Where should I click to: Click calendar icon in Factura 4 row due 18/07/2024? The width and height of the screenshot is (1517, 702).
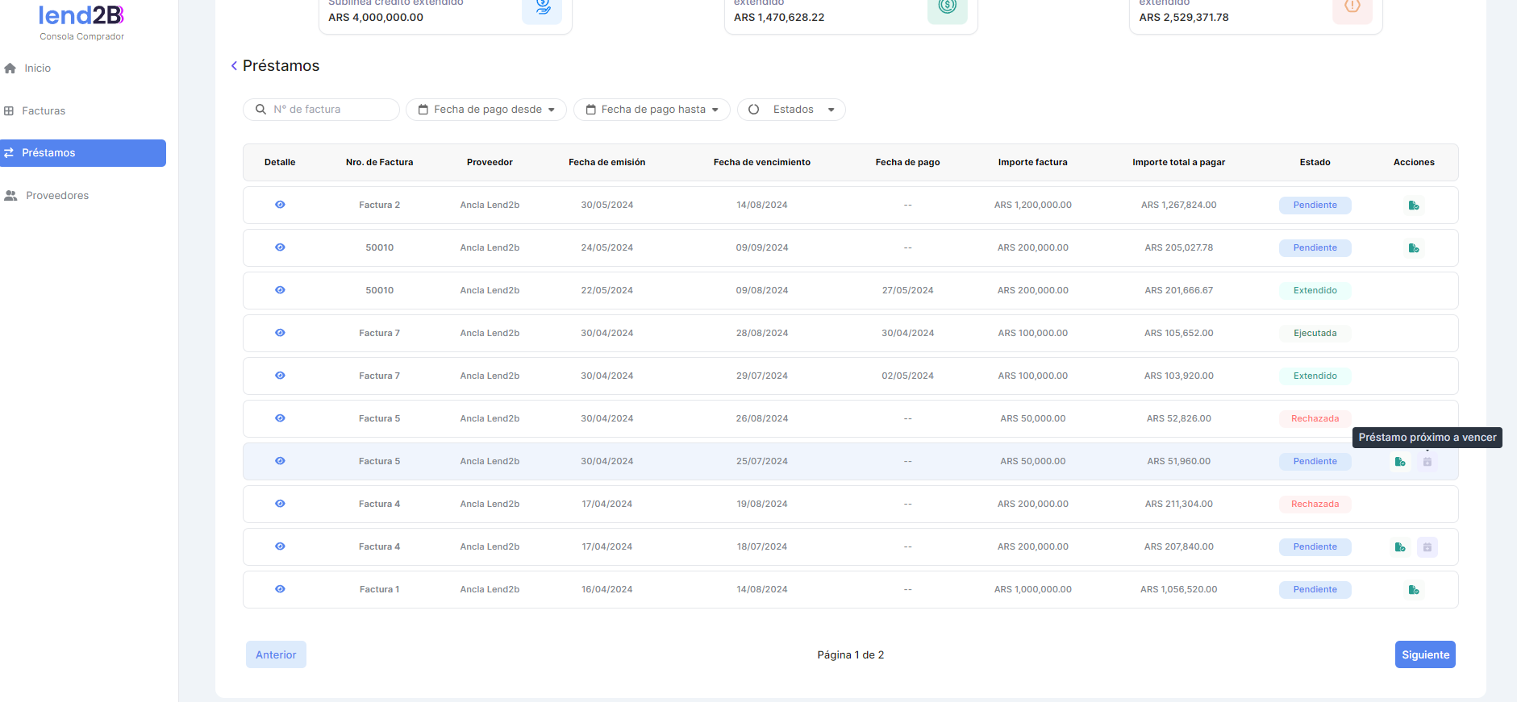click(1427, 547)
